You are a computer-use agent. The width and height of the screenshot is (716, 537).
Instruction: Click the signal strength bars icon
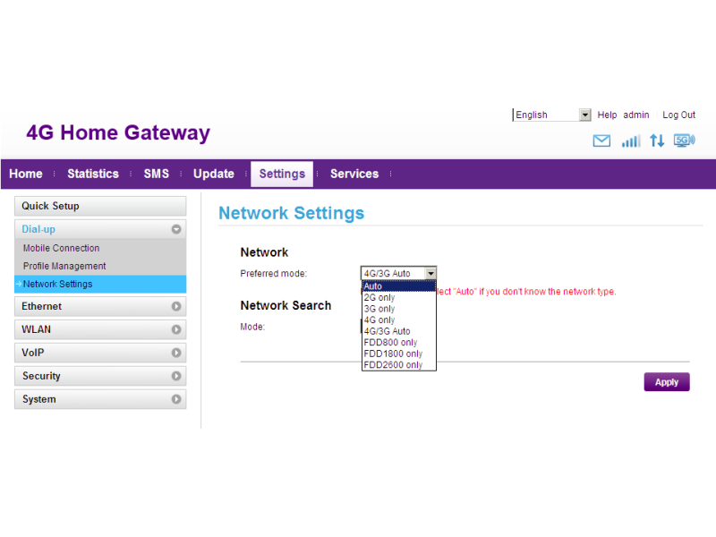point(631,141)
